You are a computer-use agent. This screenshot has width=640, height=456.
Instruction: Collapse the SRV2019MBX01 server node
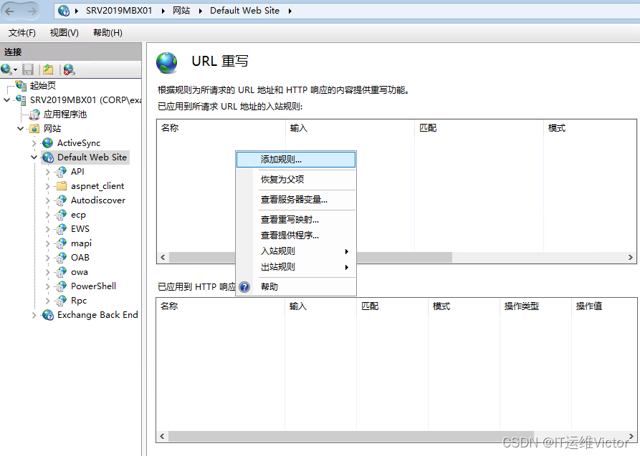coord(6,100)
